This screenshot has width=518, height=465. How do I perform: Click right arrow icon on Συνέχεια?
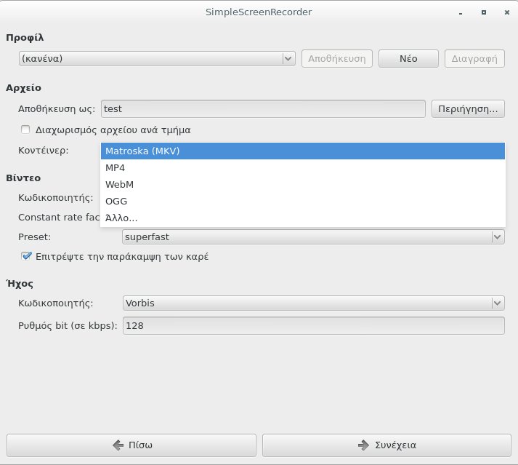point(363,445)
